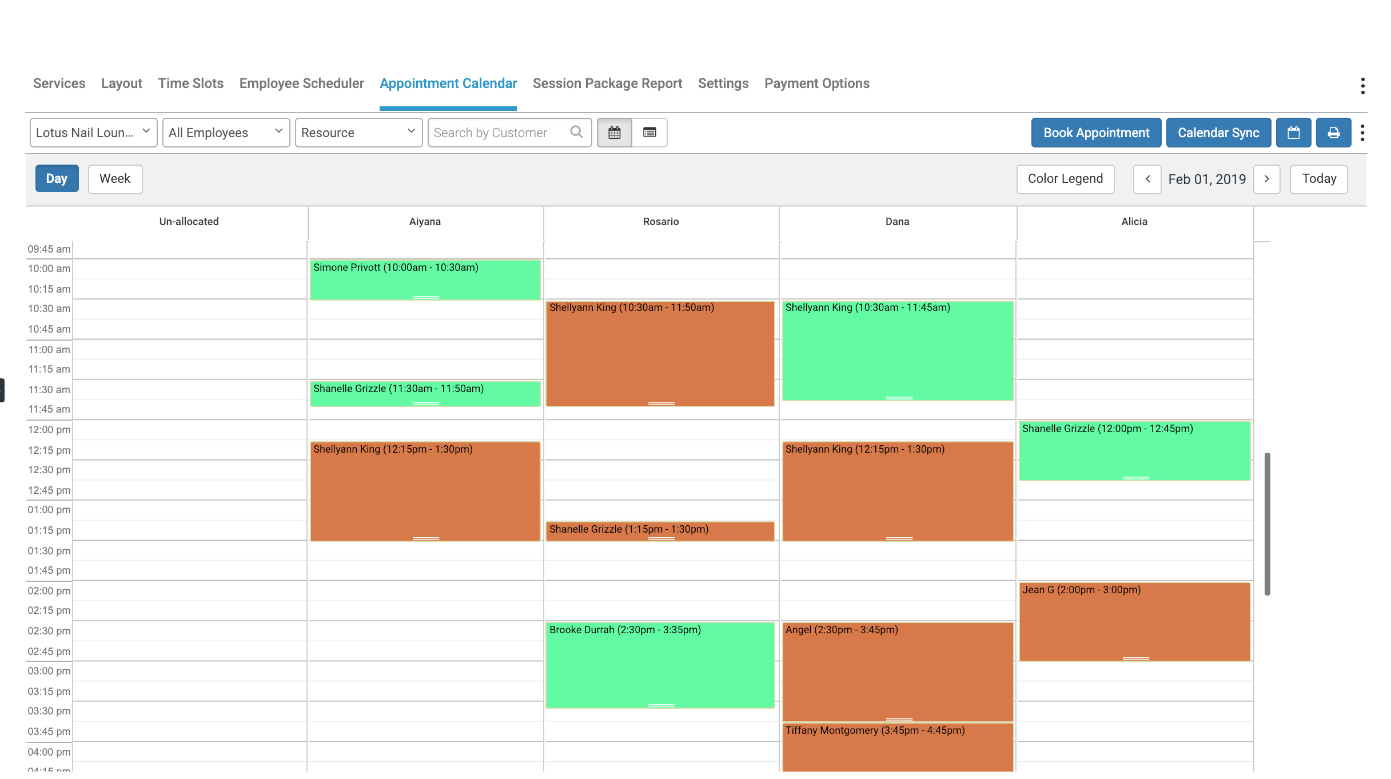Go to next day arrow
This screenshot has height=779, width=1391.
tap(1266, 179)
